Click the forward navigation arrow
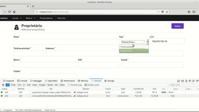 click(5, 12)
